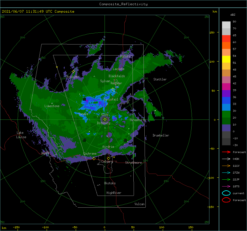The image size is (247, 231).
Task: Click the Blackfalds town label
Action: click(117, 76)
